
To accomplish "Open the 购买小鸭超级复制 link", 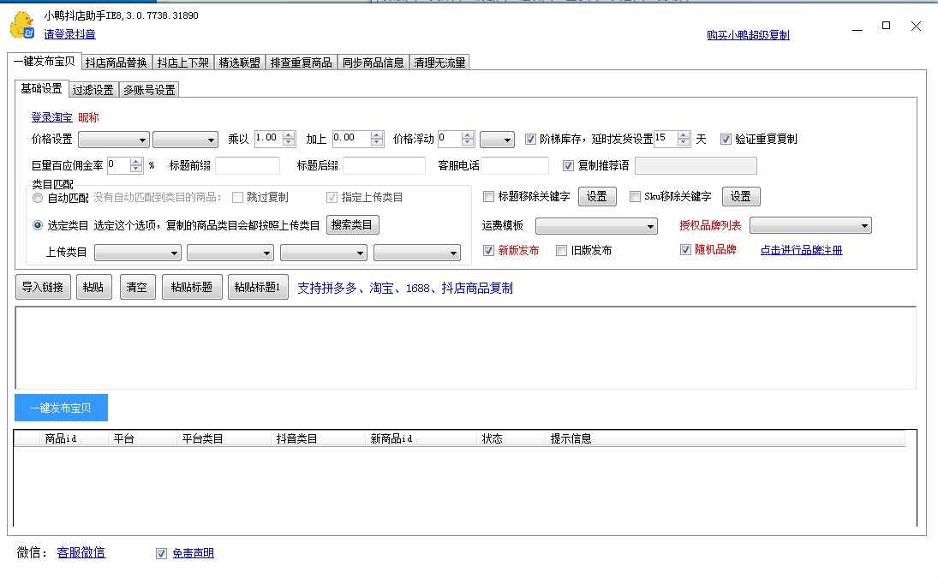I will 748,35.
